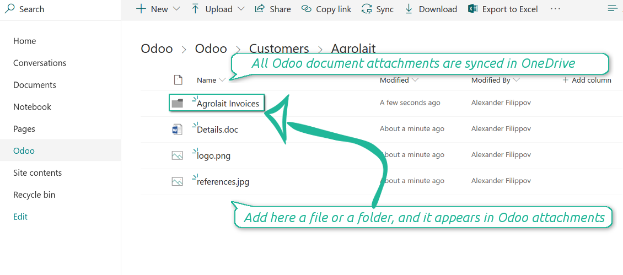Click Export to Excel icon

pos(472,9)
